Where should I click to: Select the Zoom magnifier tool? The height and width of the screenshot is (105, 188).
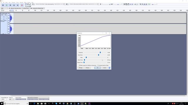(x=26, y=6)
